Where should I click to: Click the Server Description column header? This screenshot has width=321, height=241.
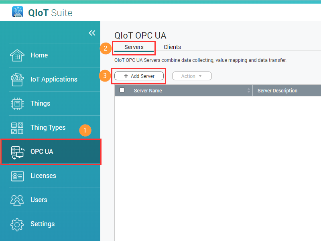pyautogui.click(x=287, y=90)
